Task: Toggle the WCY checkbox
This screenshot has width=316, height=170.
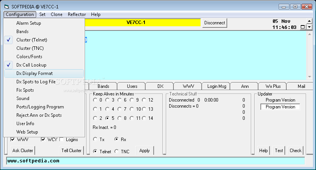Action: click(43, 139)
